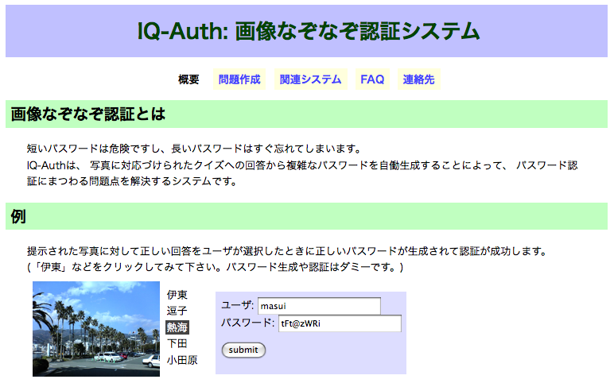Click into the パスワード input field

pyautogui.click(x=339, y=323)
